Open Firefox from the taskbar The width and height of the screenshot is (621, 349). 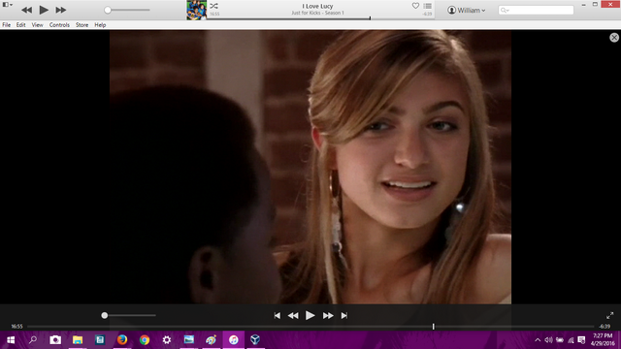(x=122, y=339)
